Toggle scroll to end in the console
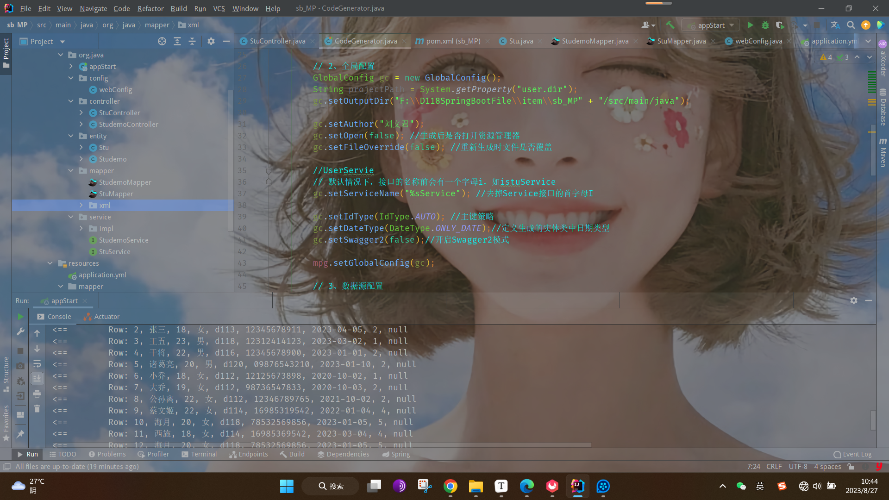This screenshot has width=889, height=500. pyautogui.click(x=37, y=378)
